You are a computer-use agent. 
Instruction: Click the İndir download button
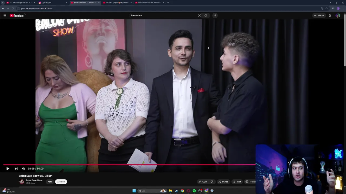point(237,182)
